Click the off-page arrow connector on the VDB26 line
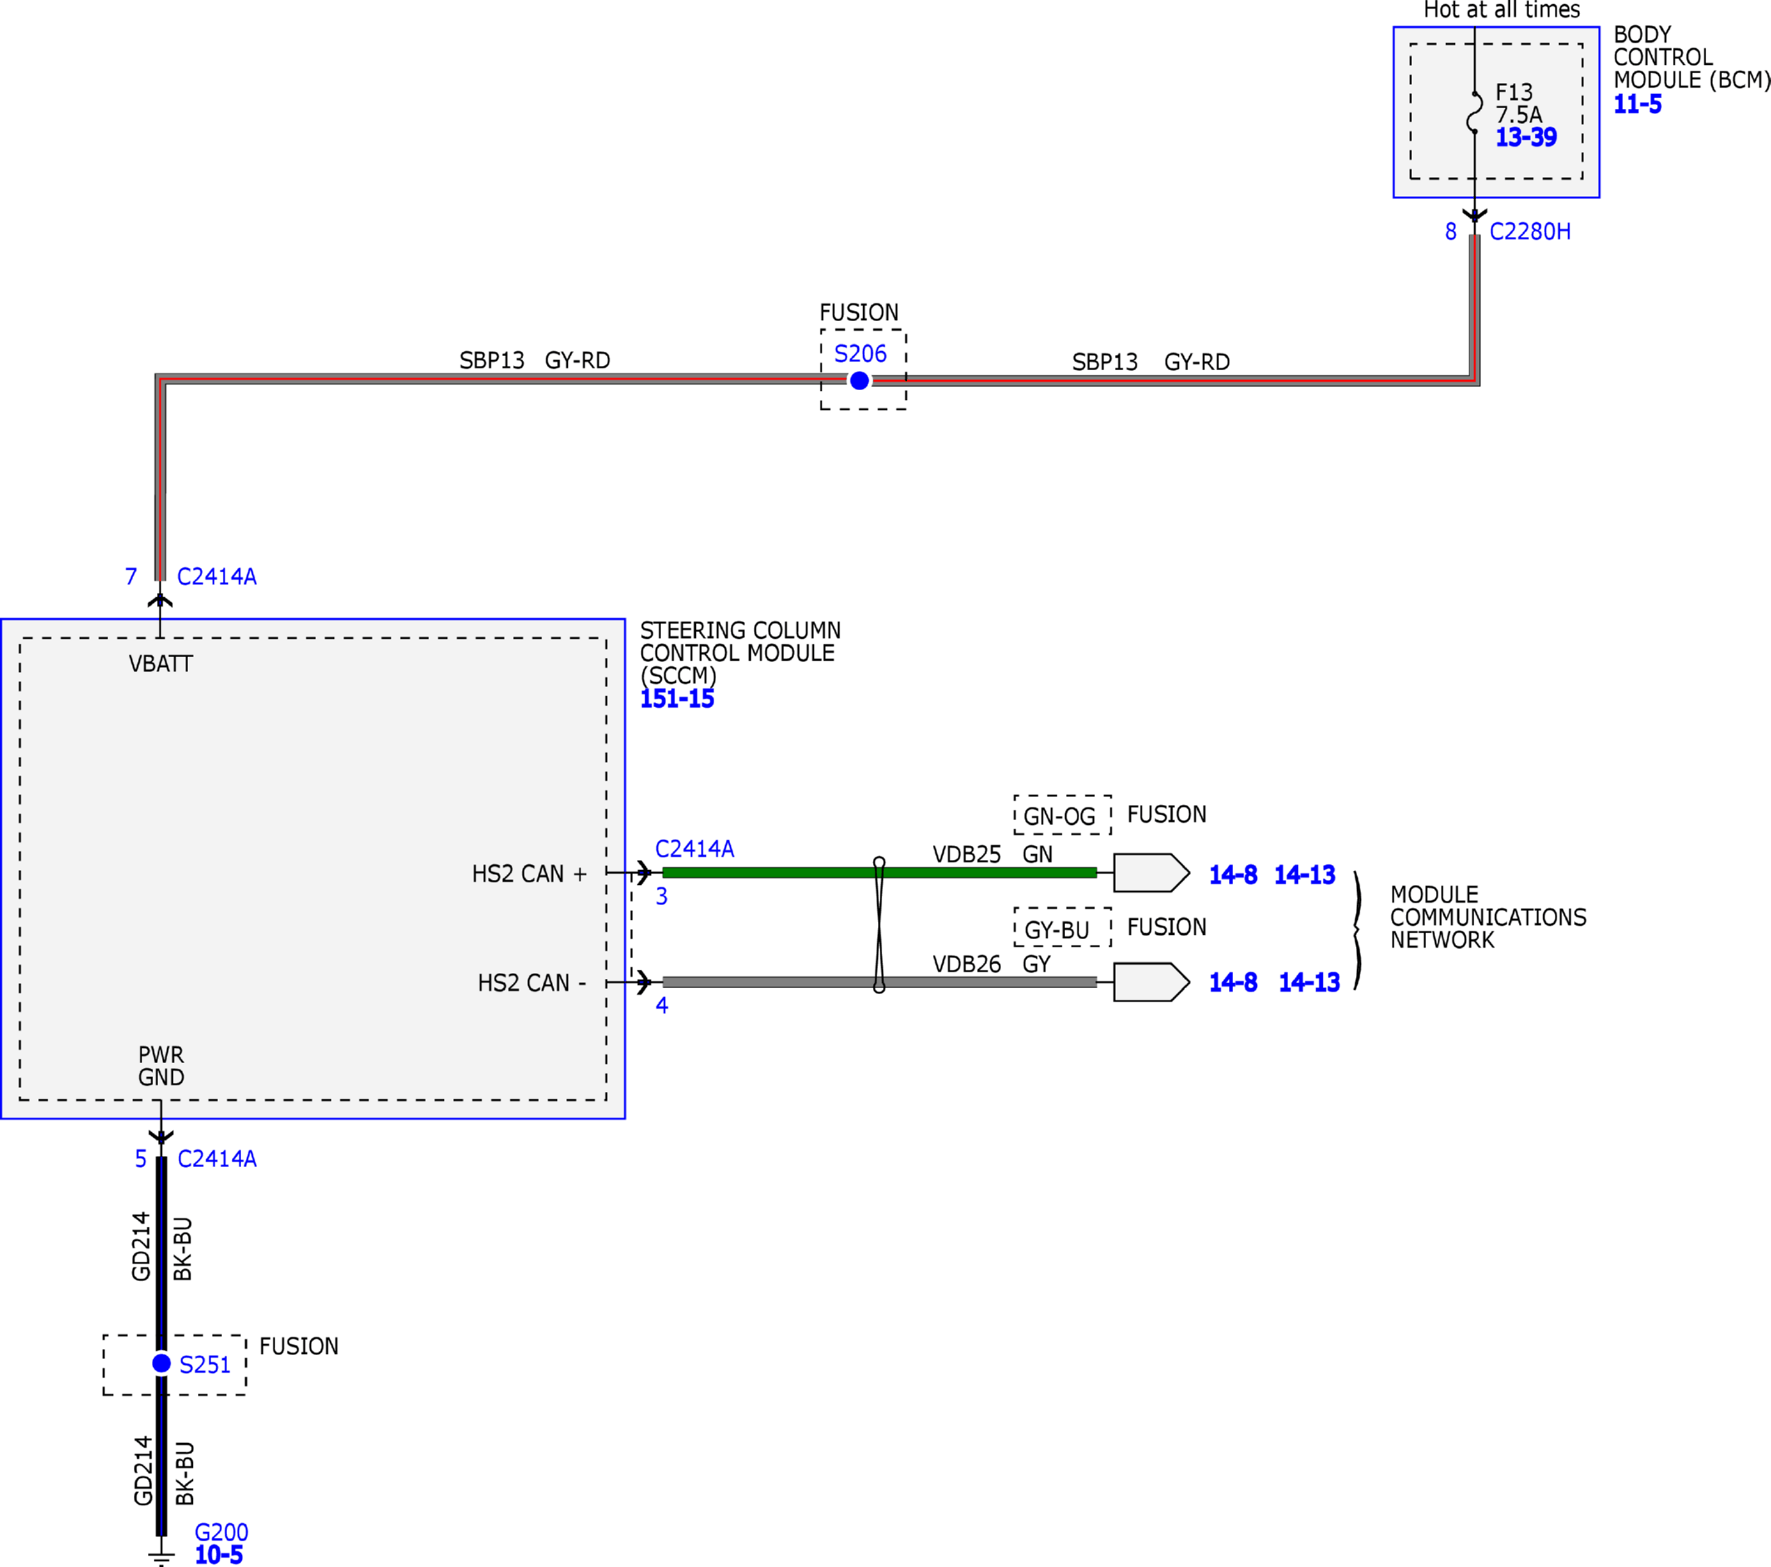1771x1567 pixels. (1152, 982)
